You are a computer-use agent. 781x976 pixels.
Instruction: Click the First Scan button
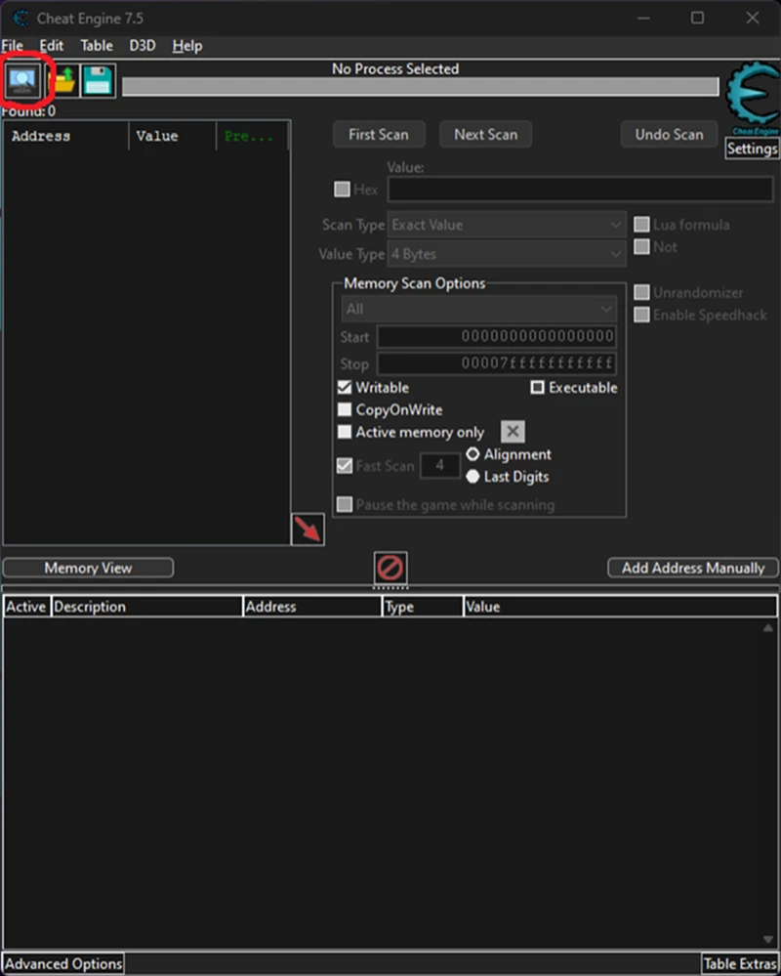coord(379,135)
